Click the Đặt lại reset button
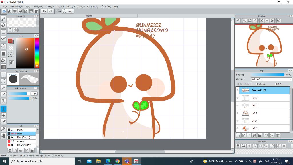The image size is (293, 165). [x=68, y=11]
